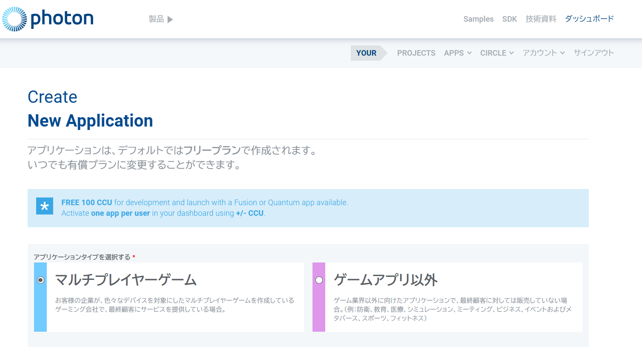Click the chevron icon next to アカウント

pyautogui.click(x=562, y=53)
